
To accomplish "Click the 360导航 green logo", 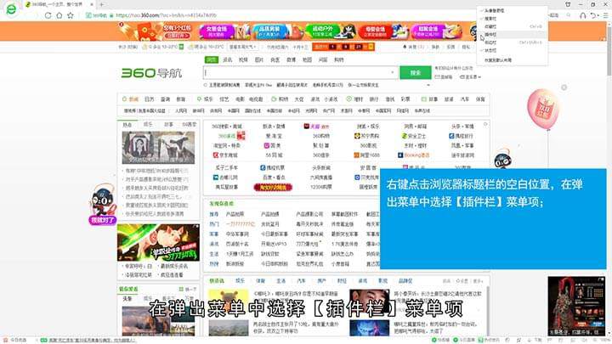I will click(x=151, y=73).
